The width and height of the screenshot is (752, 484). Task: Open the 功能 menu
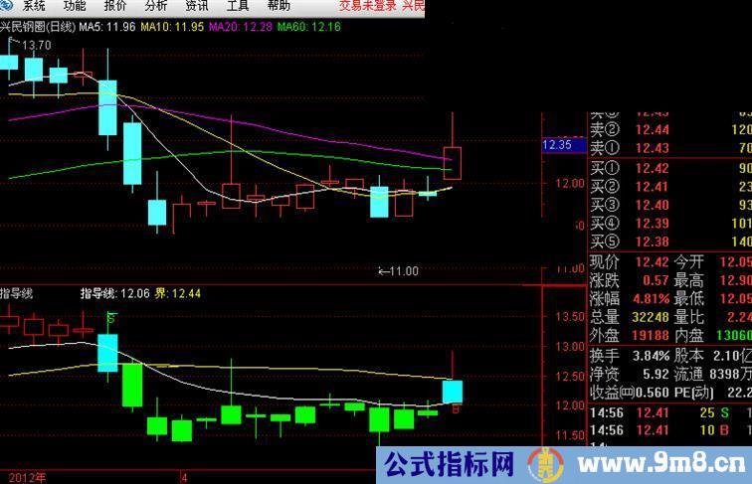click(x=75, y=6)
